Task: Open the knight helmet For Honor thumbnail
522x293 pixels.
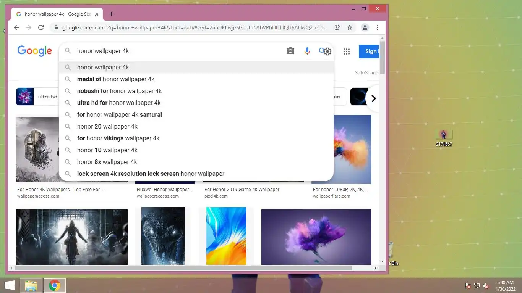Action: [x=37, y=149]
